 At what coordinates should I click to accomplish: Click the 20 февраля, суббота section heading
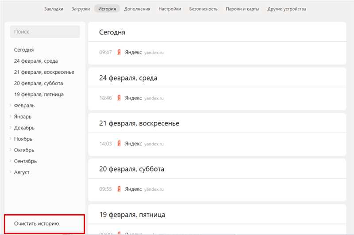coord(131,169)
